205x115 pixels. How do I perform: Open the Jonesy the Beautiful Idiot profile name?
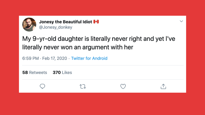65,22
